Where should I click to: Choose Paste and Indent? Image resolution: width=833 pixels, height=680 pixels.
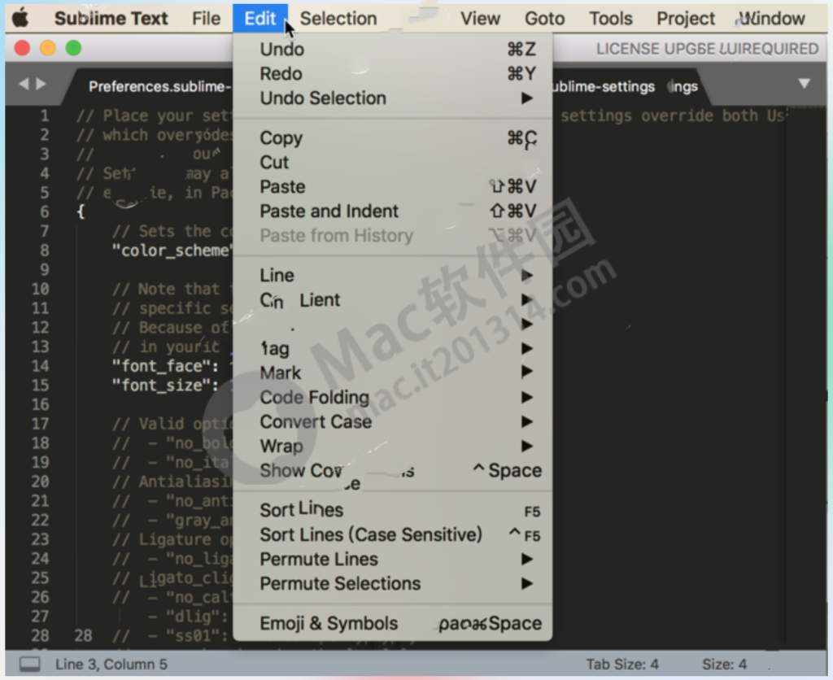[x=393, y=211]
